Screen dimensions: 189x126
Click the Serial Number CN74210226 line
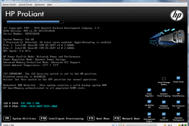pos(21,34)
